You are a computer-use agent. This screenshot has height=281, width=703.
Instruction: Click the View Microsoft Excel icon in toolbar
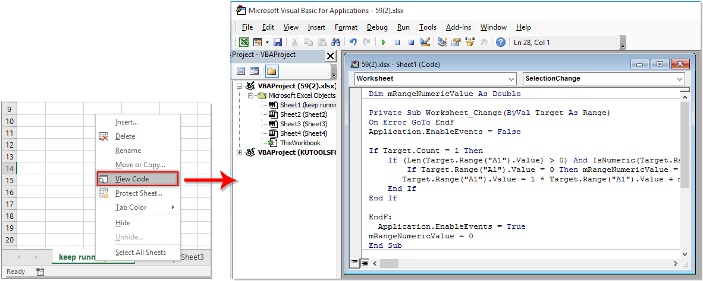[244, 42]
